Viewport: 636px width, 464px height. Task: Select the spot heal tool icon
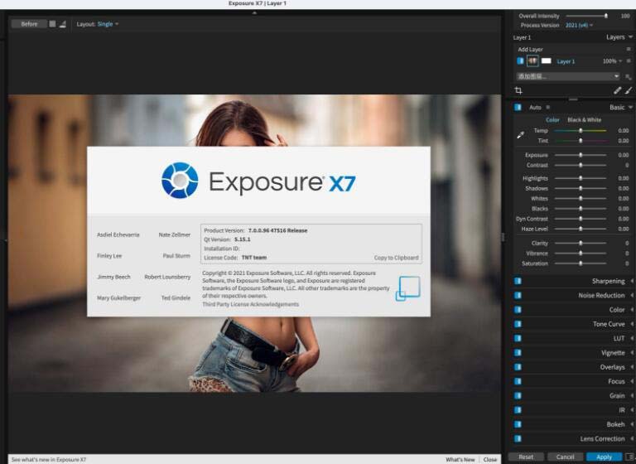click(x=617, y=90)
